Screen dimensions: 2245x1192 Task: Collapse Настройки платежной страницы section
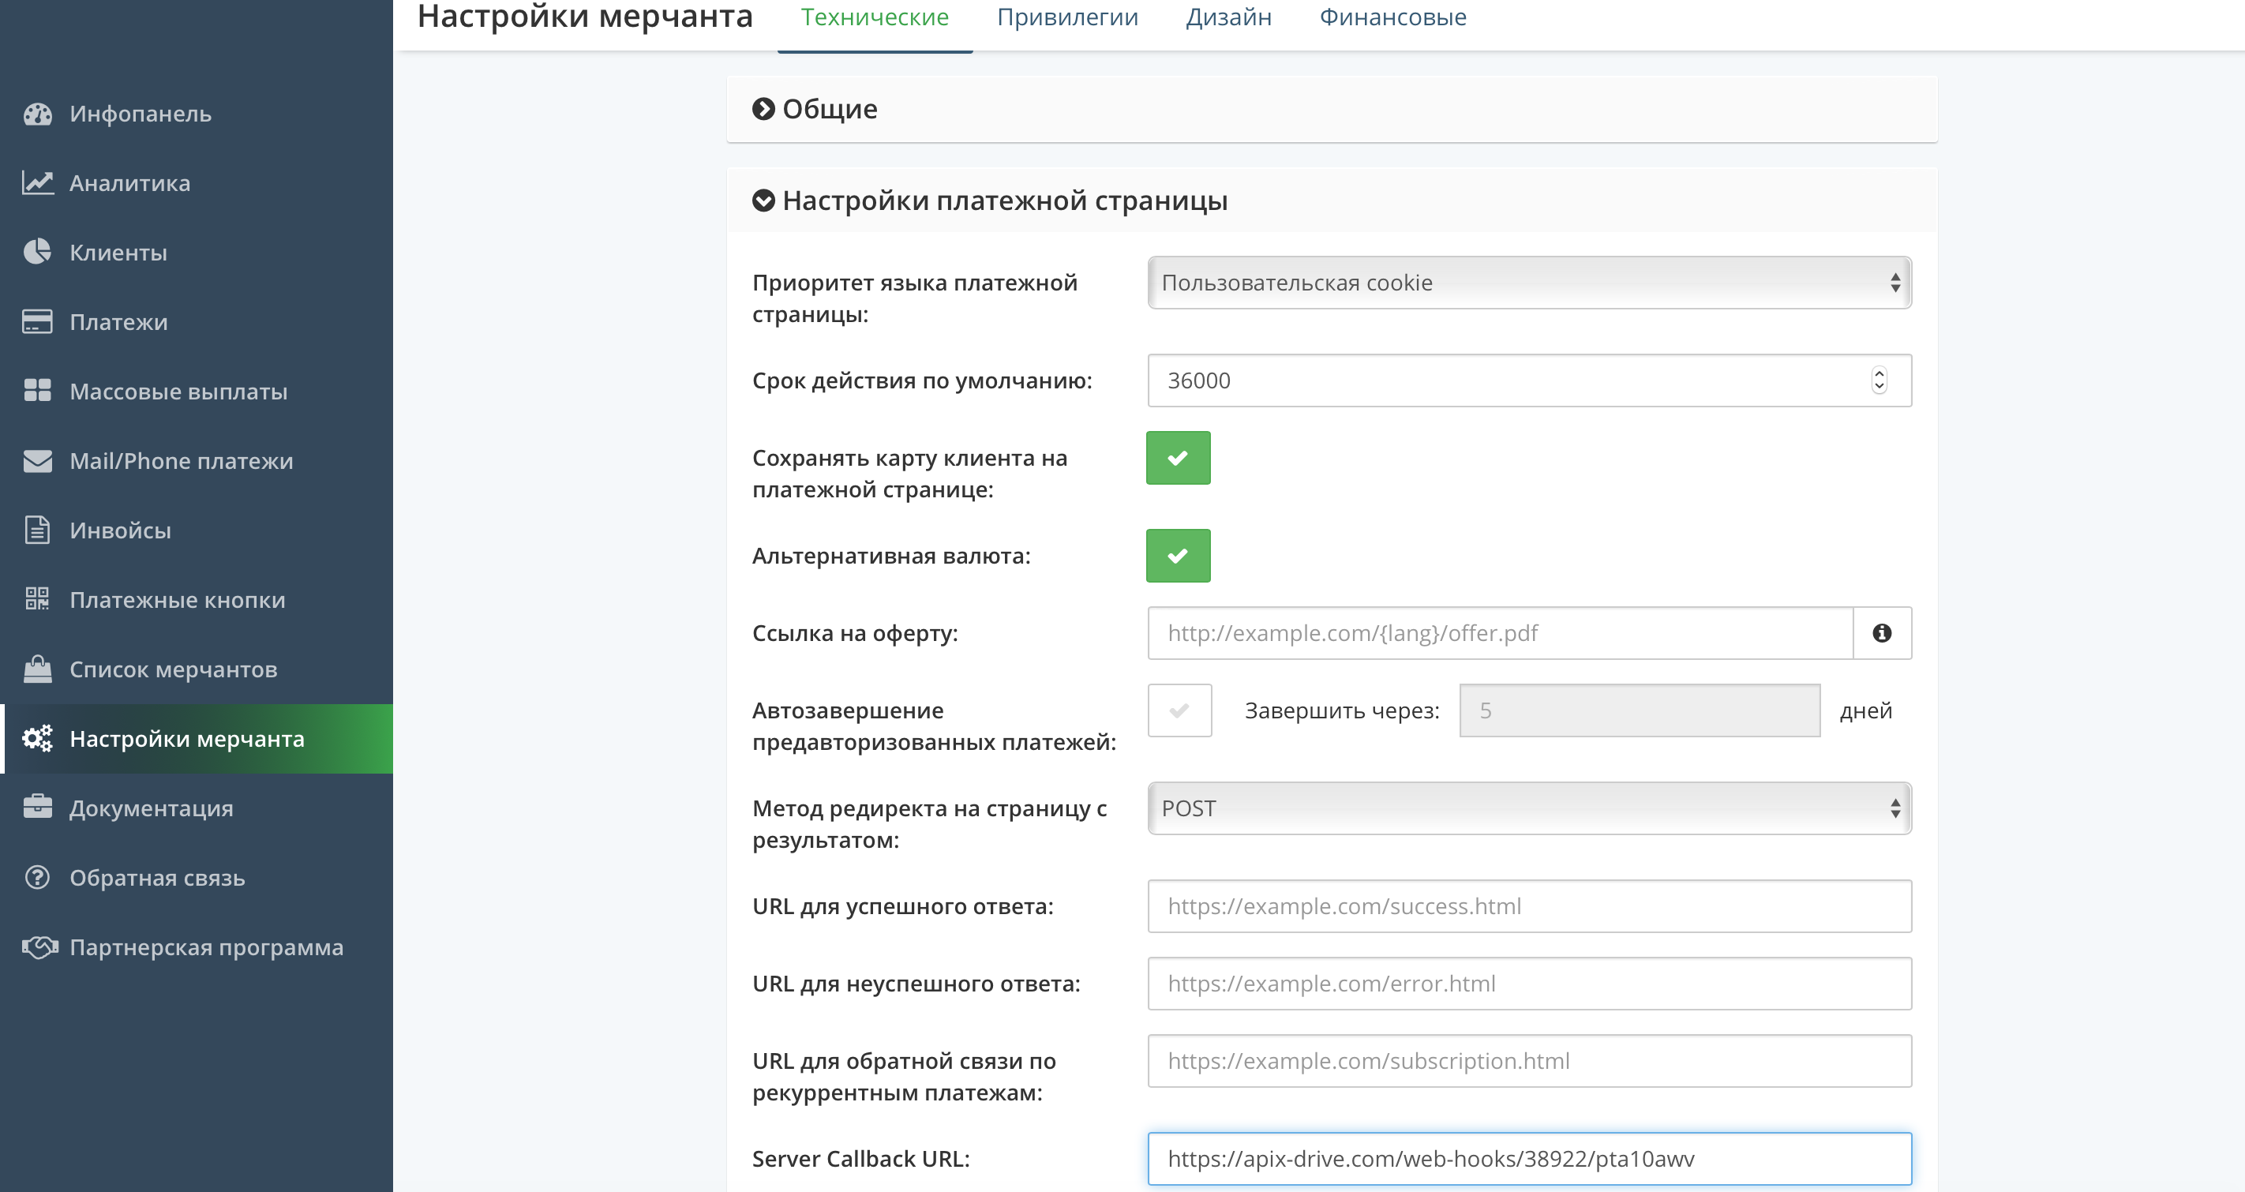point(1332,201)
